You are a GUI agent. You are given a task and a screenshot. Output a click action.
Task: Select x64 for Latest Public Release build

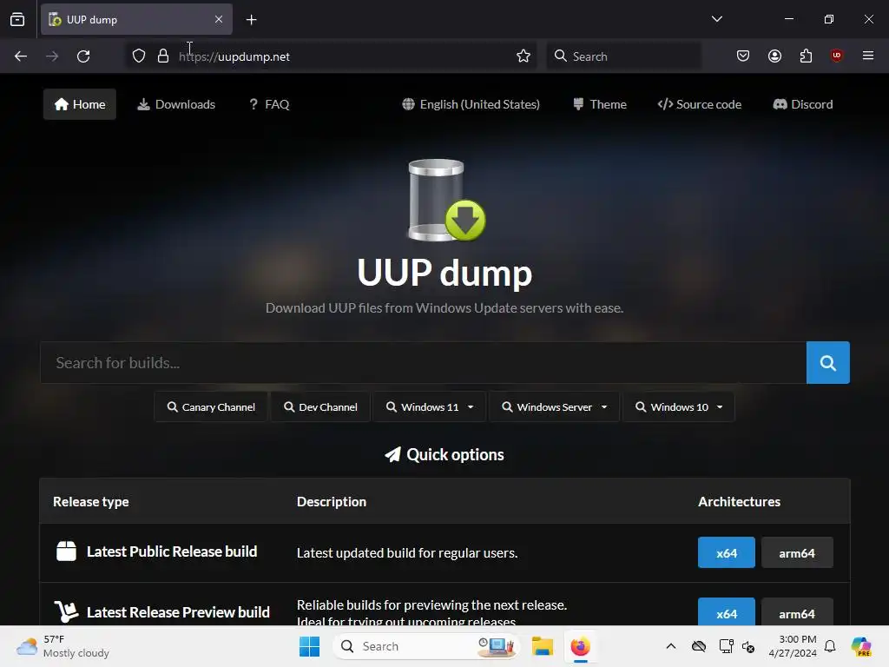coord(727,553)
